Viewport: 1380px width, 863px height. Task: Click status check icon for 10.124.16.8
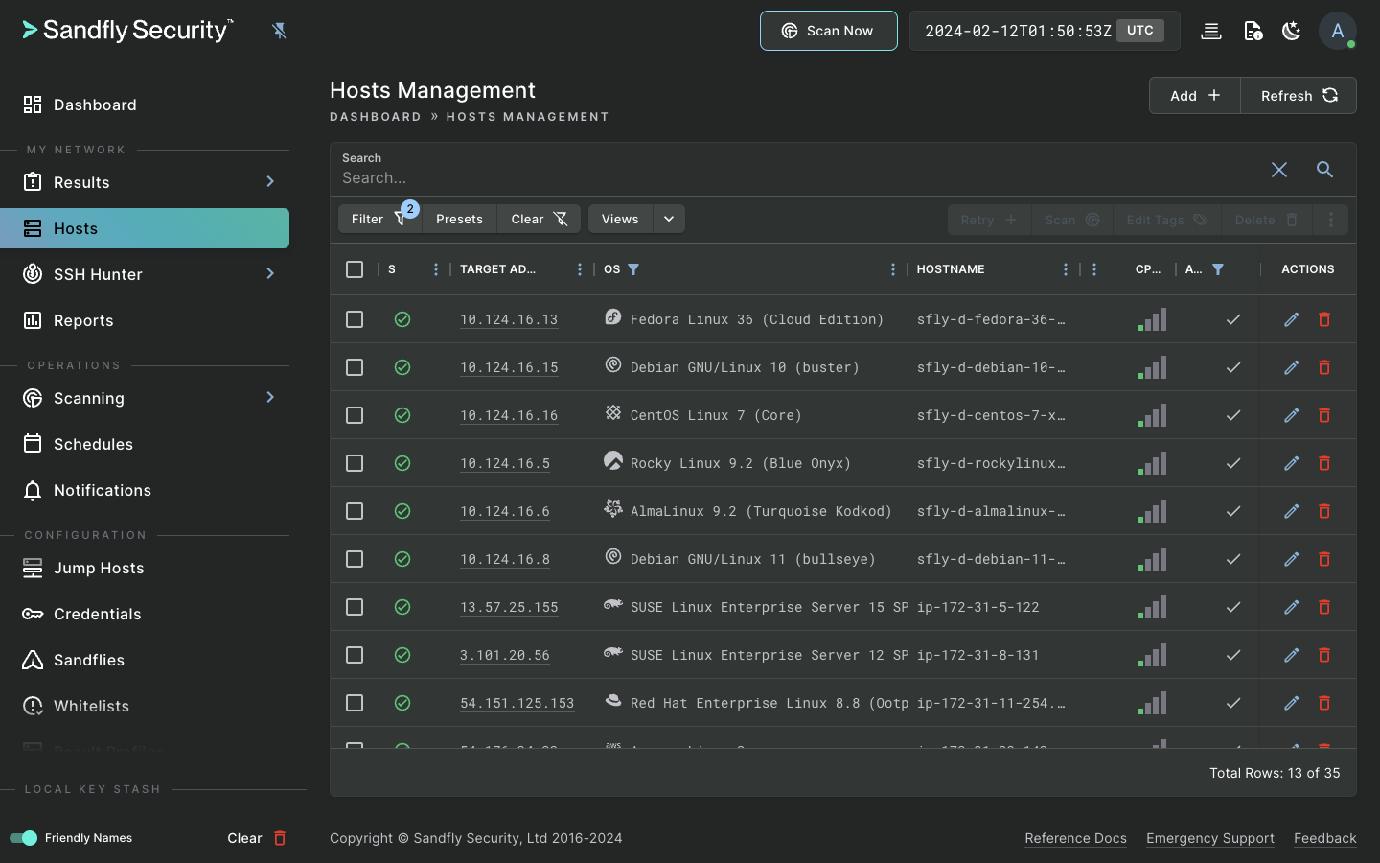pos(402,559)
